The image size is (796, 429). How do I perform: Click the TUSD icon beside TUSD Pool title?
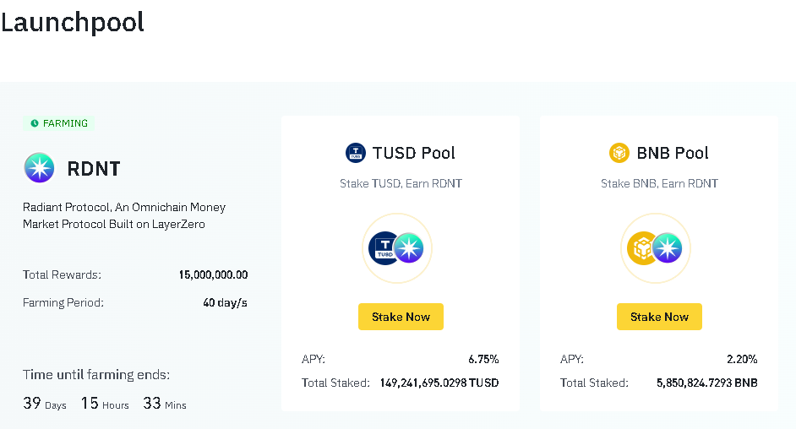356,153
